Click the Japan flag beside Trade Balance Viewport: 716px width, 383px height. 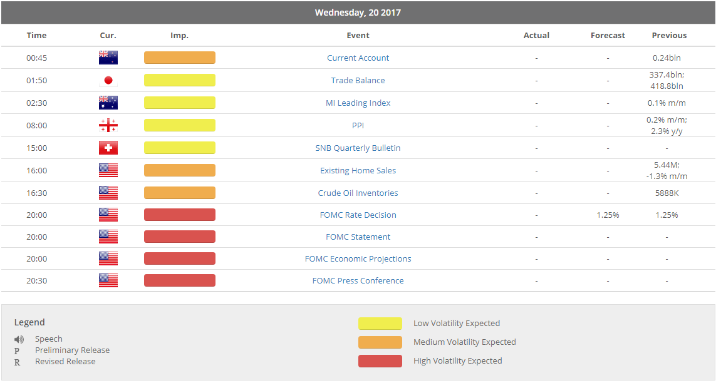[x=108, y=80]
